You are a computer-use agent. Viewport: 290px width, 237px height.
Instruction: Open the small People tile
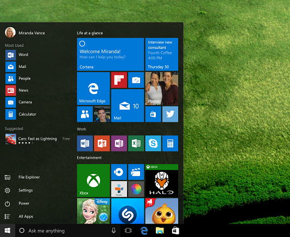85,114
